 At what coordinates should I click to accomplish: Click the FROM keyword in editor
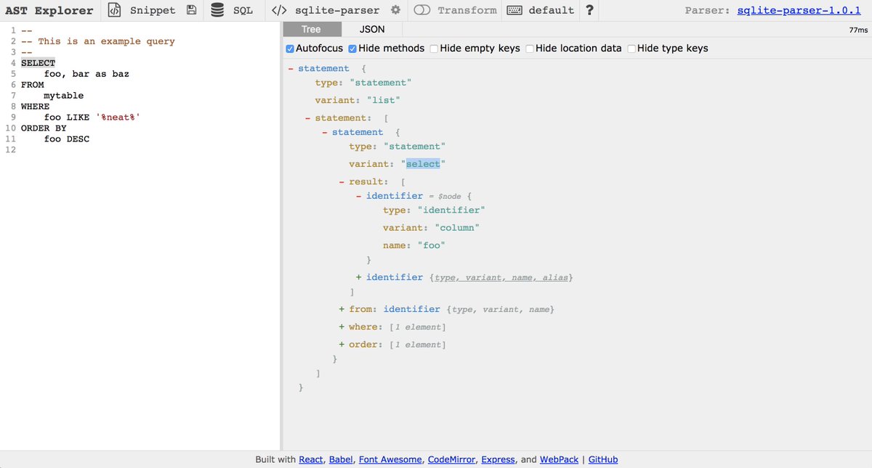pos(33,85)
